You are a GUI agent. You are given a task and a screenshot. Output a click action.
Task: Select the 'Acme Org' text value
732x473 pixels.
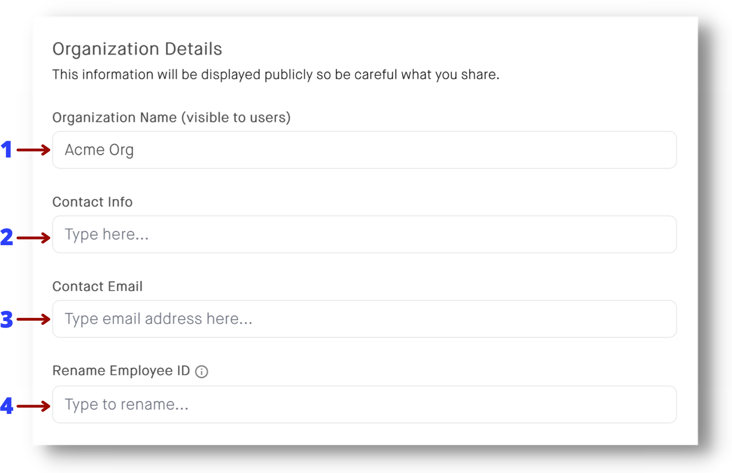pyautogui.click(x=99, y=150)
